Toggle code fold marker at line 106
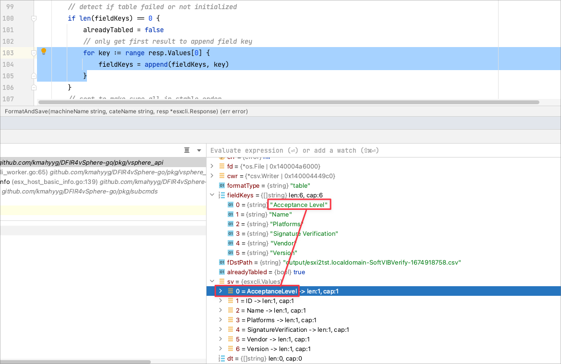The image size is (561, 364). (34, 87)
